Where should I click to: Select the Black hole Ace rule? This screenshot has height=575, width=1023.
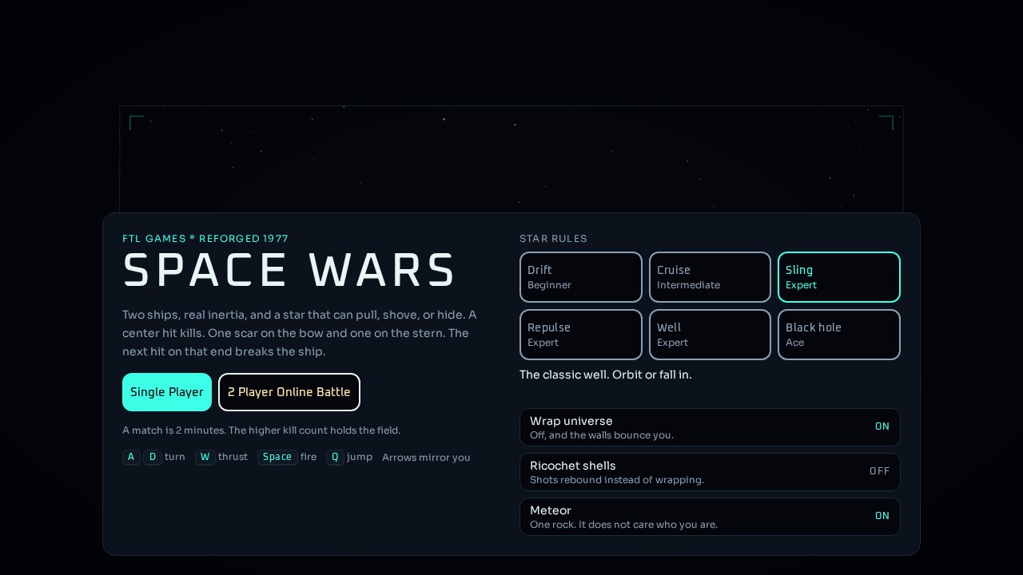[x=839, y=335]
